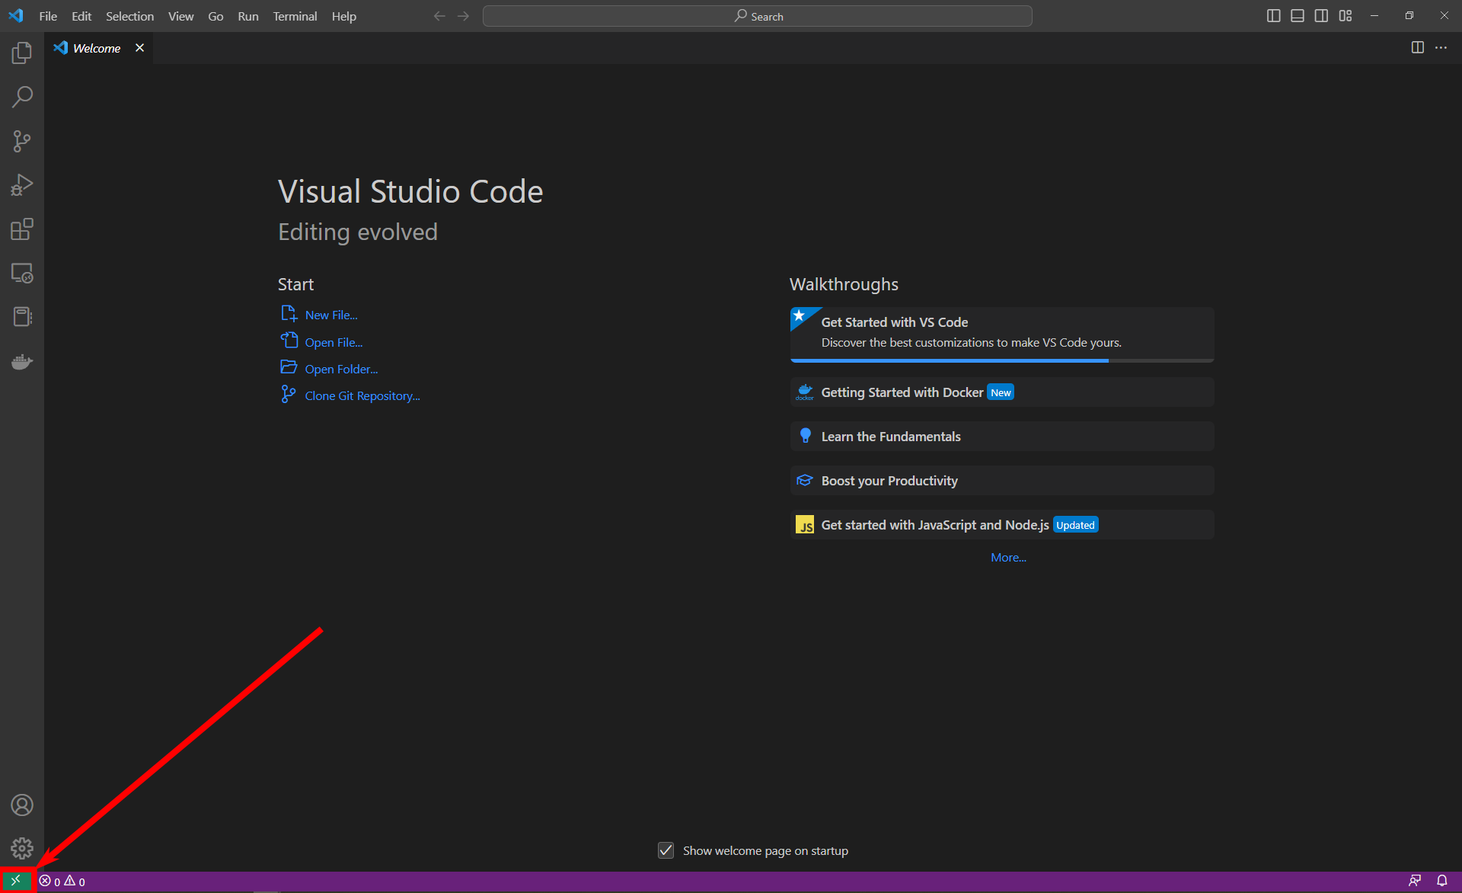Open the Run menu

(x=248, y=16)
